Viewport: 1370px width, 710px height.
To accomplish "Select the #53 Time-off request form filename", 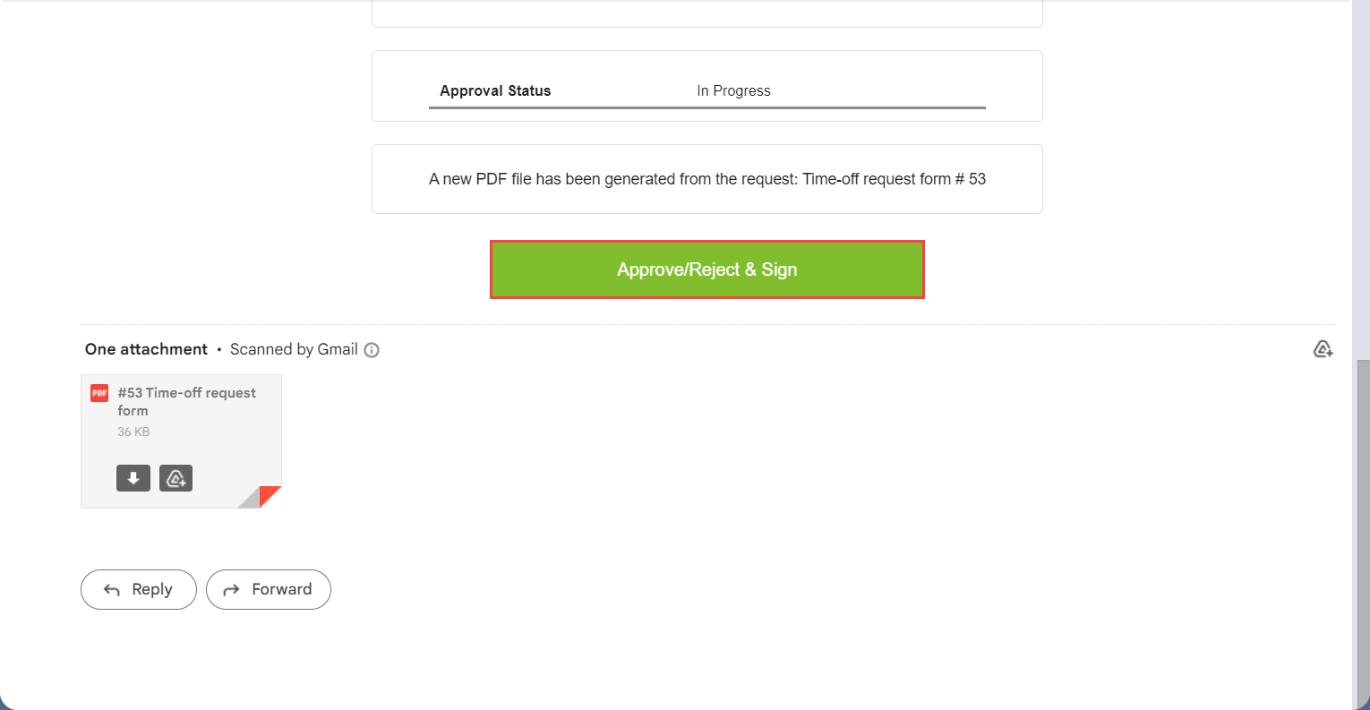I will 186,401.
